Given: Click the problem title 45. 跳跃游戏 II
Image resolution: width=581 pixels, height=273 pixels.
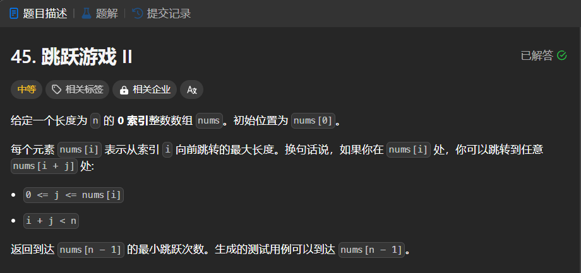Looking at the screenshot, I should tap(71, 57).
